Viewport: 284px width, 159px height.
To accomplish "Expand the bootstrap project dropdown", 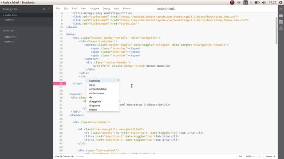I will 9,30.
